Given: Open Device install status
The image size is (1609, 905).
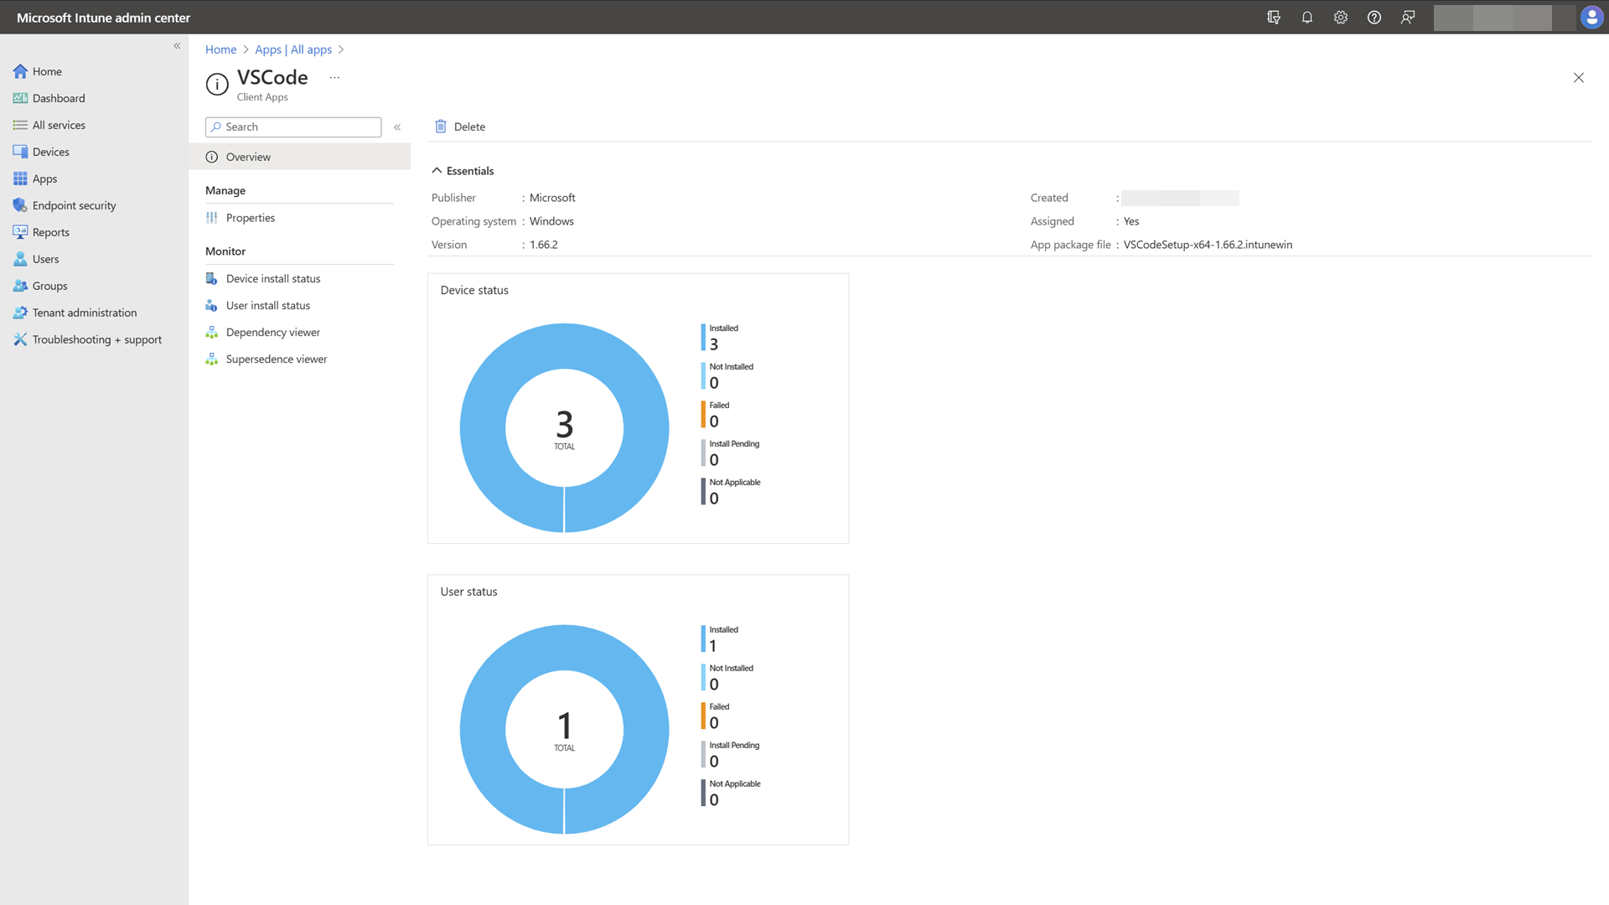Looking at the screenshot, I should pos(272,279).
